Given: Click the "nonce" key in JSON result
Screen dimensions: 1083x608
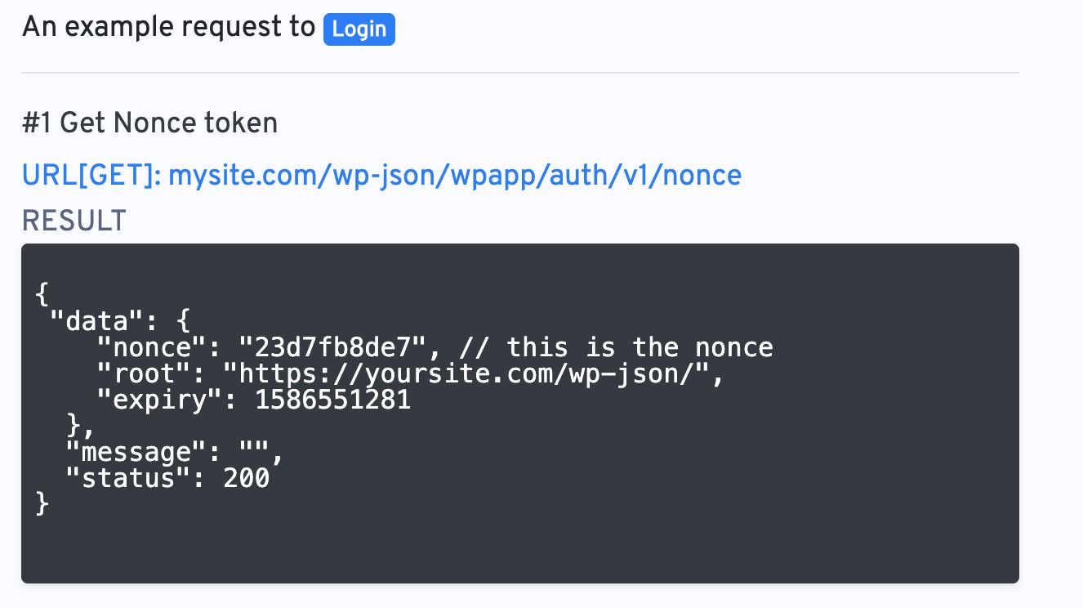Looking at the screenshot, I should pyautogui.click(x=152, y=347).
